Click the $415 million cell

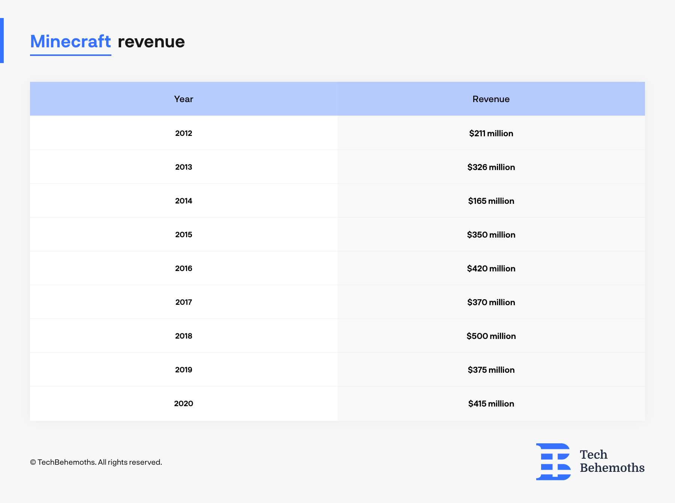[x=491, y=404]
